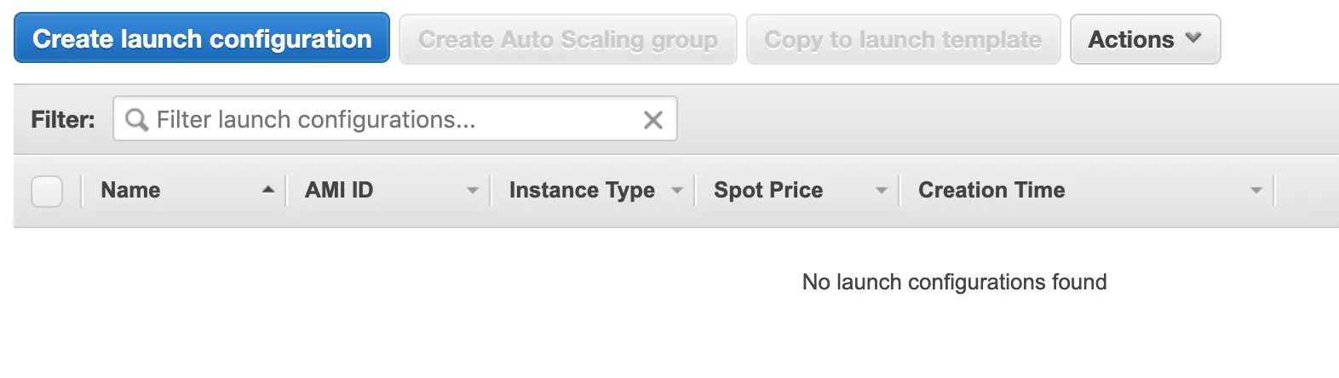Sort by the Creation Time column
The height and width of the screenshot is (378, 1339).
click(991, 191)
